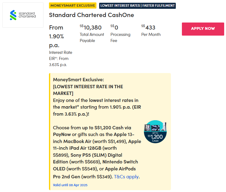Click the MoneySmart Exclusive yellow badge
Viewport: 226px width, 192px height.
tap(73, 5)
